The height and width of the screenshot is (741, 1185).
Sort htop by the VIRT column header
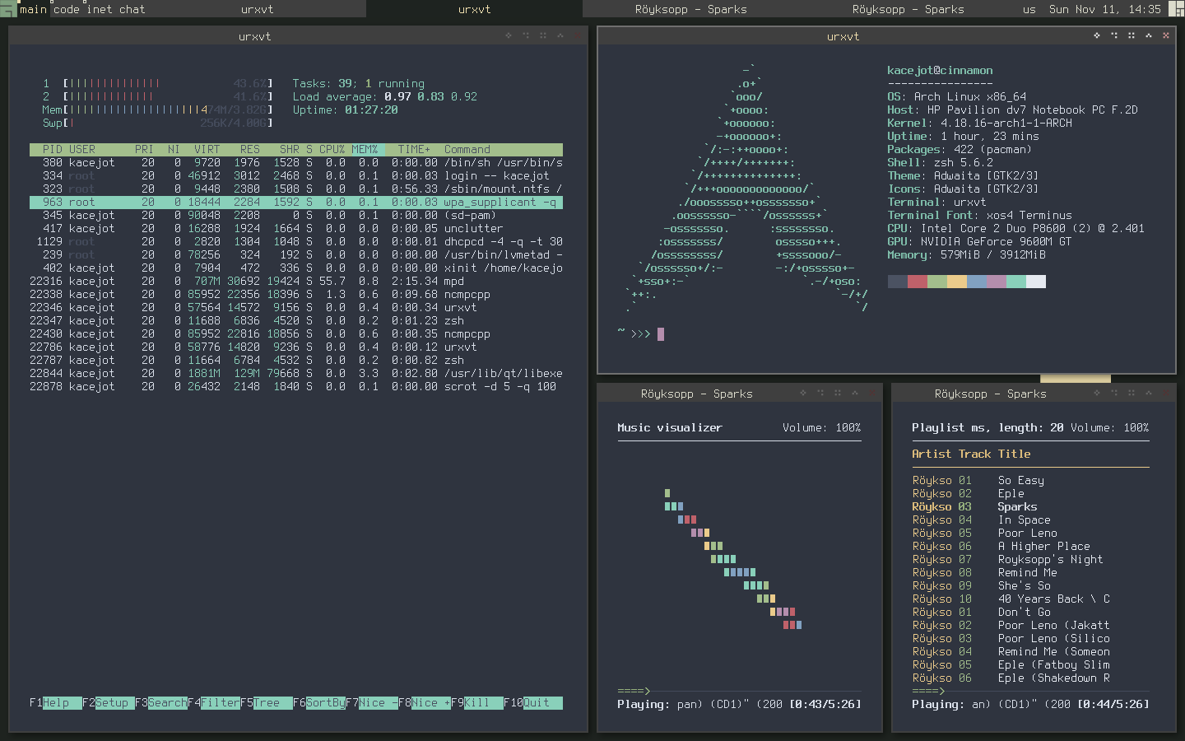207,149
